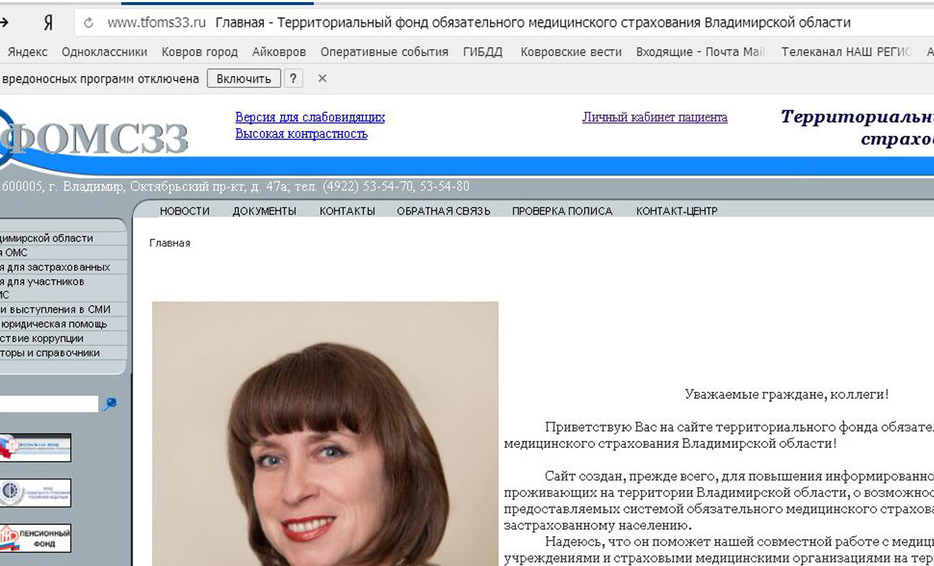Click the help question mark icon
934x566 pixels.
294,78
